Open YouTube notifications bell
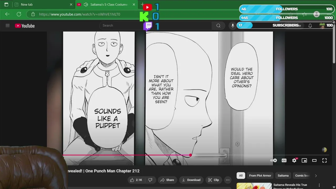The image size is (336, 189). coord(310,25)
